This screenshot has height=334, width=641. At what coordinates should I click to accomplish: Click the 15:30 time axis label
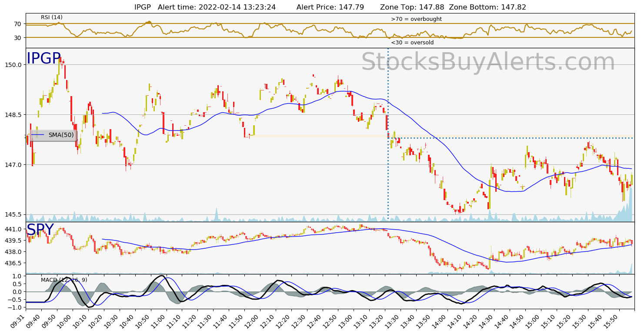pyautogui.click(x=580, y=320)
